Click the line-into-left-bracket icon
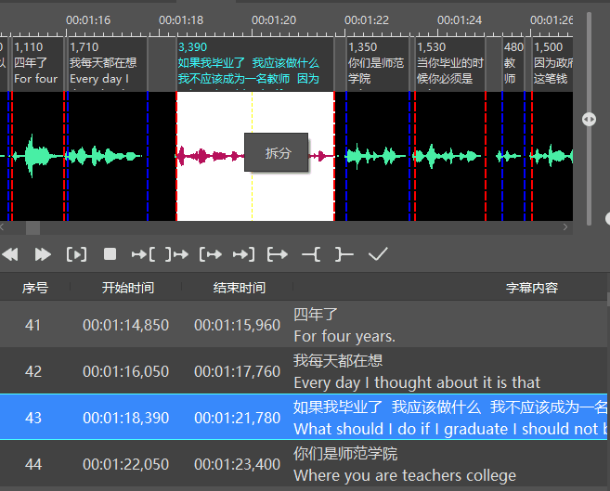Image resolution: width=610 pixels, height=491 pixels. tap(311, 254)
